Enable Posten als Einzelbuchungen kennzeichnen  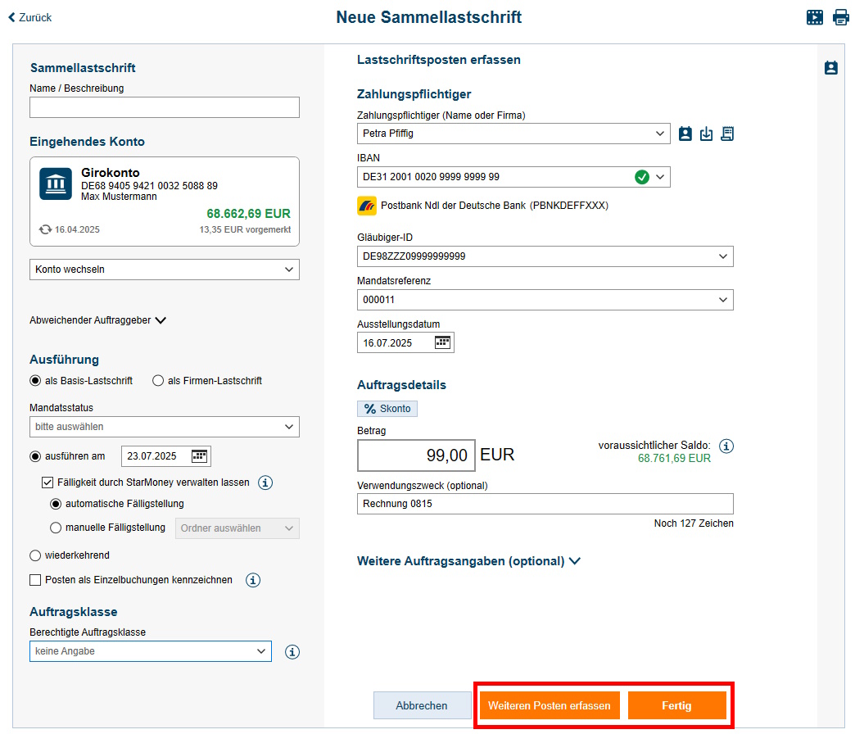(35, 580)
